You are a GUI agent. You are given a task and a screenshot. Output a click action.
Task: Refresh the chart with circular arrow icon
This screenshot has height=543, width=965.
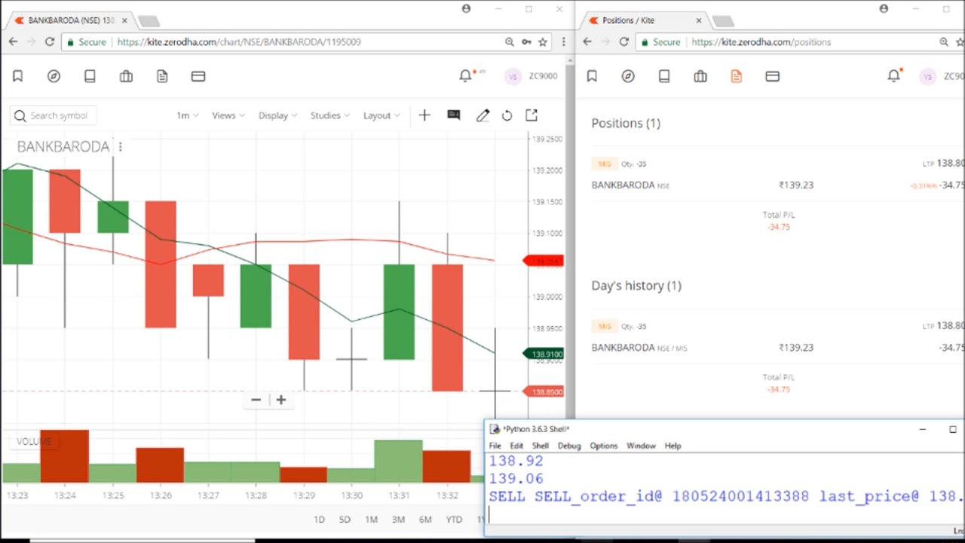[507, 115]
